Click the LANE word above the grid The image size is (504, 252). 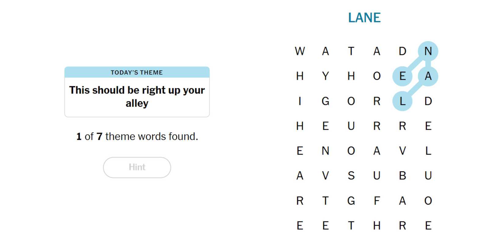(x=364, y=18)
